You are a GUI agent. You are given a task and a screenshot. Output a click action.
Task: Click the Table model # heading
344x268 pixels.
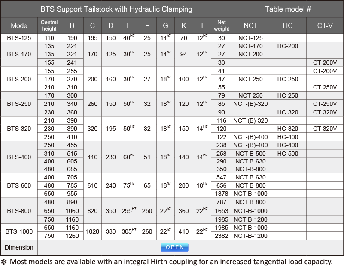coord(288,9)
